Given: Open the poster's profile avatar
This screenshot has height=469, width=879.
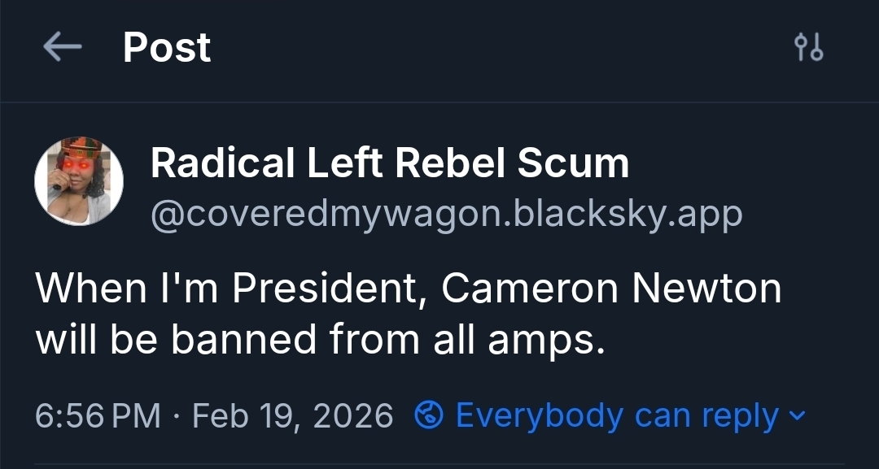Looking at the screenshot, I should (79, 180).
